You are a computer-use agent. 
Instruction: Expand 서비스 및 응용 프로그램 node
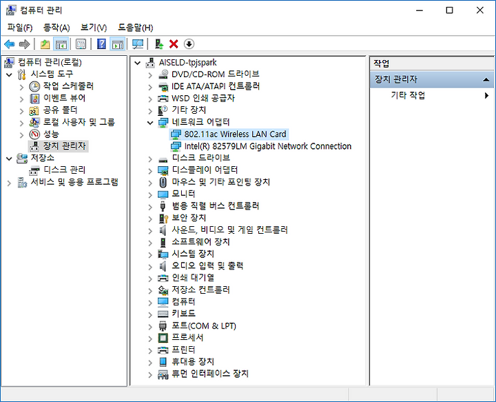pyautogui.click(x=9, y=183)
